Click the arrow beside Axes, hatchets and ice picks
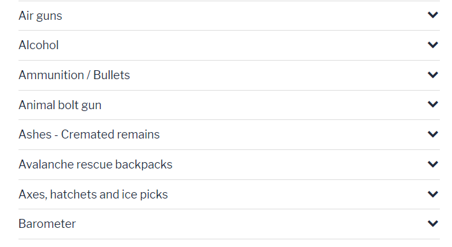The height and width of the screenshot is (247, 452). coord(433,194)
